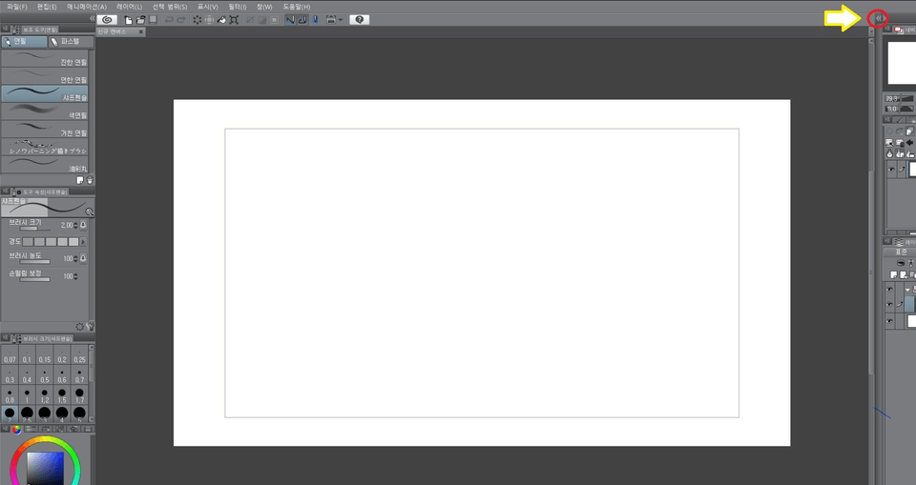The image size is (916, 485).
Task: Open the layer blending mode 표준 dropdown
Action: [x=900, y=253]
